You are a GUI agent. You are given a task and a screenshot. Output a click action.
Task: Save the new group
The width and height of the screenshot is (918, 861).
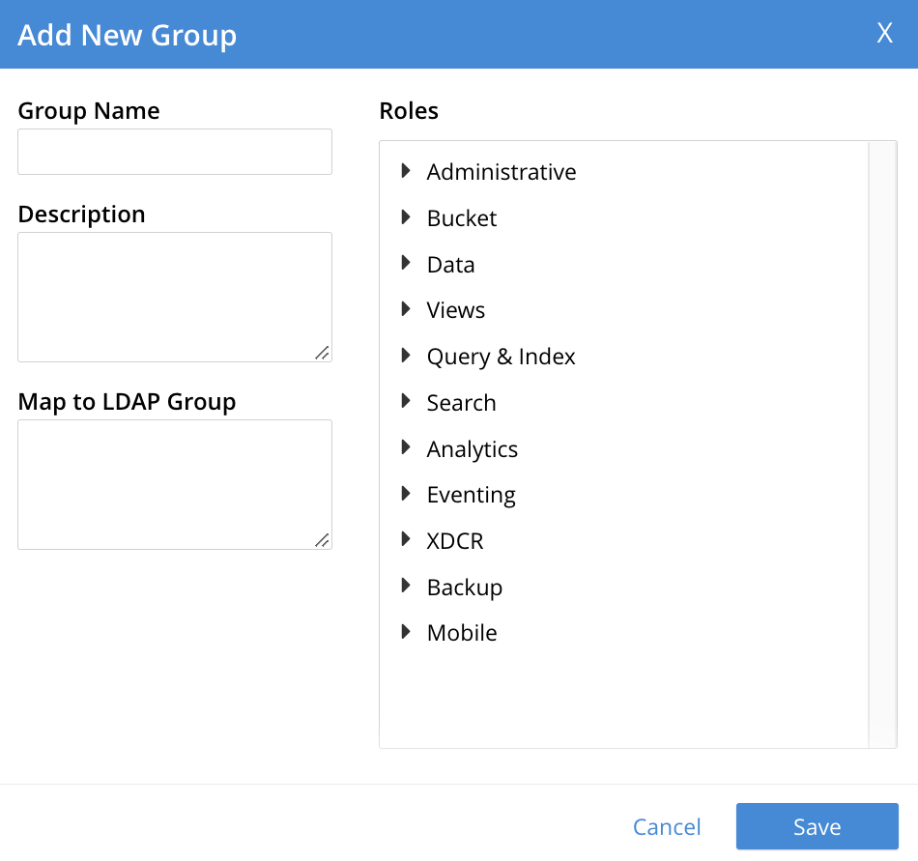[x=817, y=826]
